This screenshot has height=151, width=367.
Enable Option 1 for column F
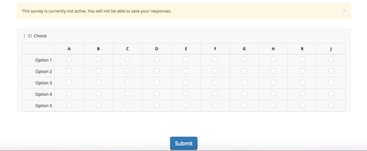tap(215, 59)
